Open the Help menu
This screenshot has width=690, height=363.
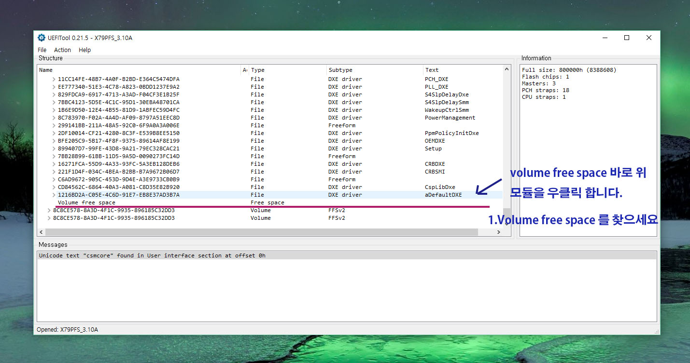tap(84, 50)
